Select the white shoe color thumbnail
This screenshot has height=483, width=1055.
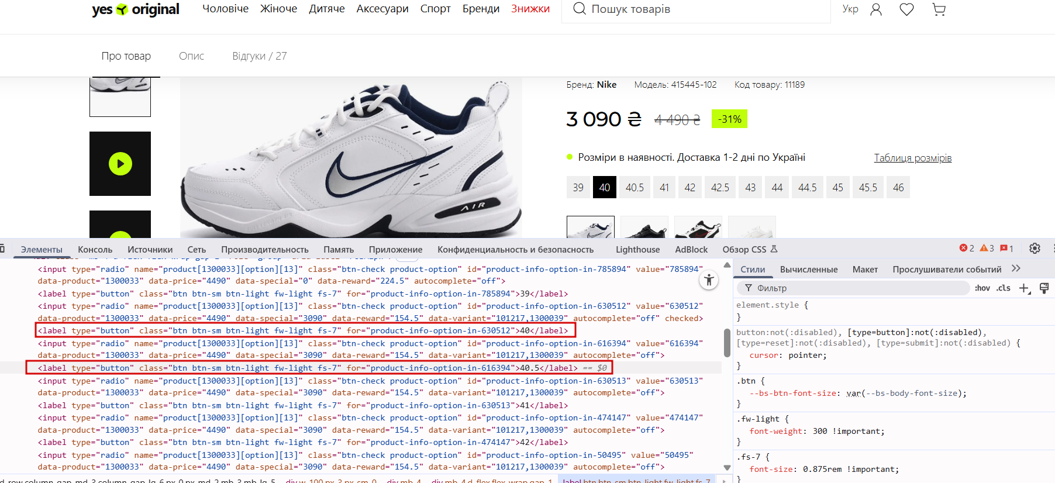[590, 227]
